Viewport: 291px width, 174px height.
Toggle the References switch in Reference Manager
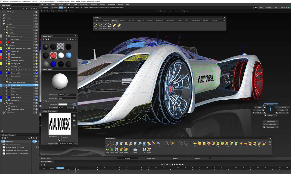[x=3, y=141]
